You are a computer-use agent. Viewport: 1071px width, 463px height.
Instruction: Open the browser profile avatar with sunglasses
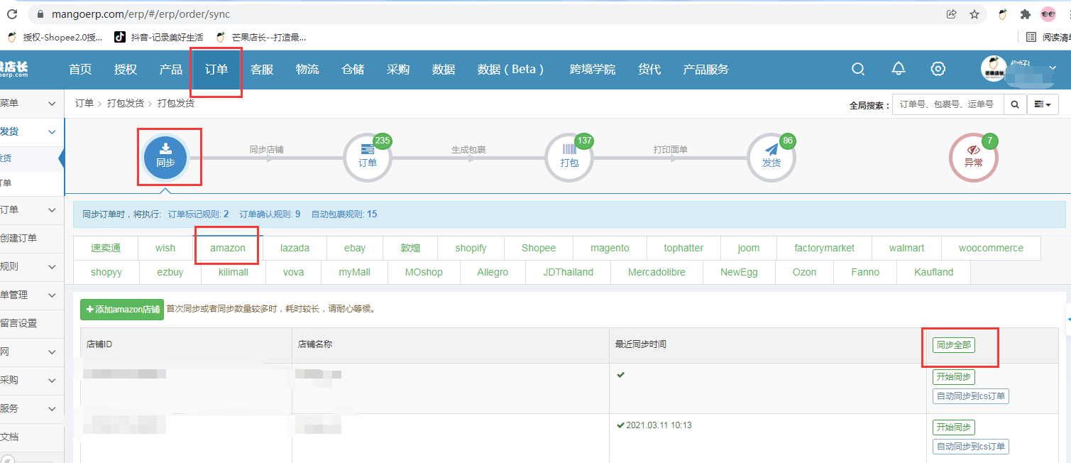(x=1048, y=14)
